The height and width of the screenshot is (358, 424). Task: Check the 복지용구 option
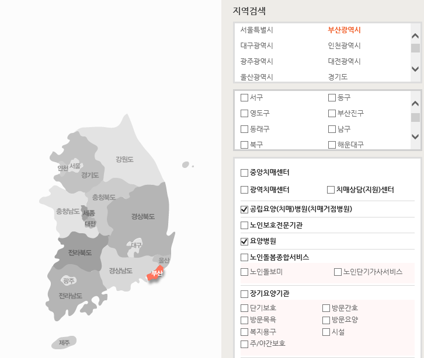point(244,332)
